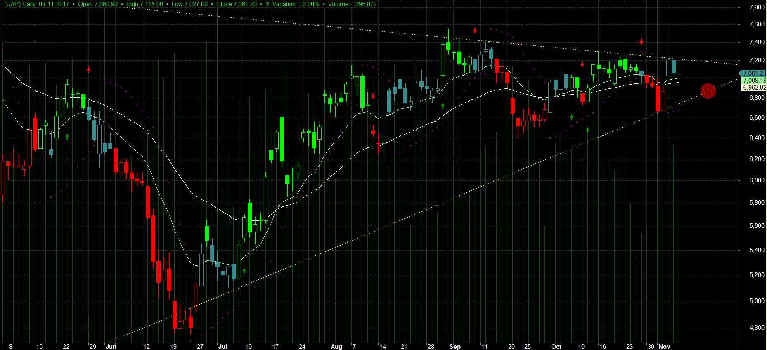The width and height of the screenshot is (767, 350).
Task: Click the Jul month label on date axis
Action: (223, 347)
